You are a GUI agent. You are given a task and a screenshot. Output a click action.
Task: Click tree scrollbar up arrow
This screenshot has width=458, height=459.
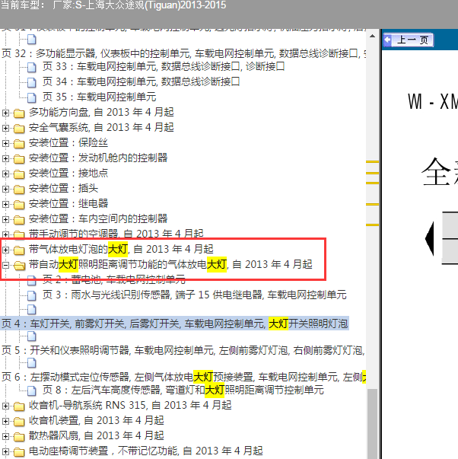coord(372,37)
